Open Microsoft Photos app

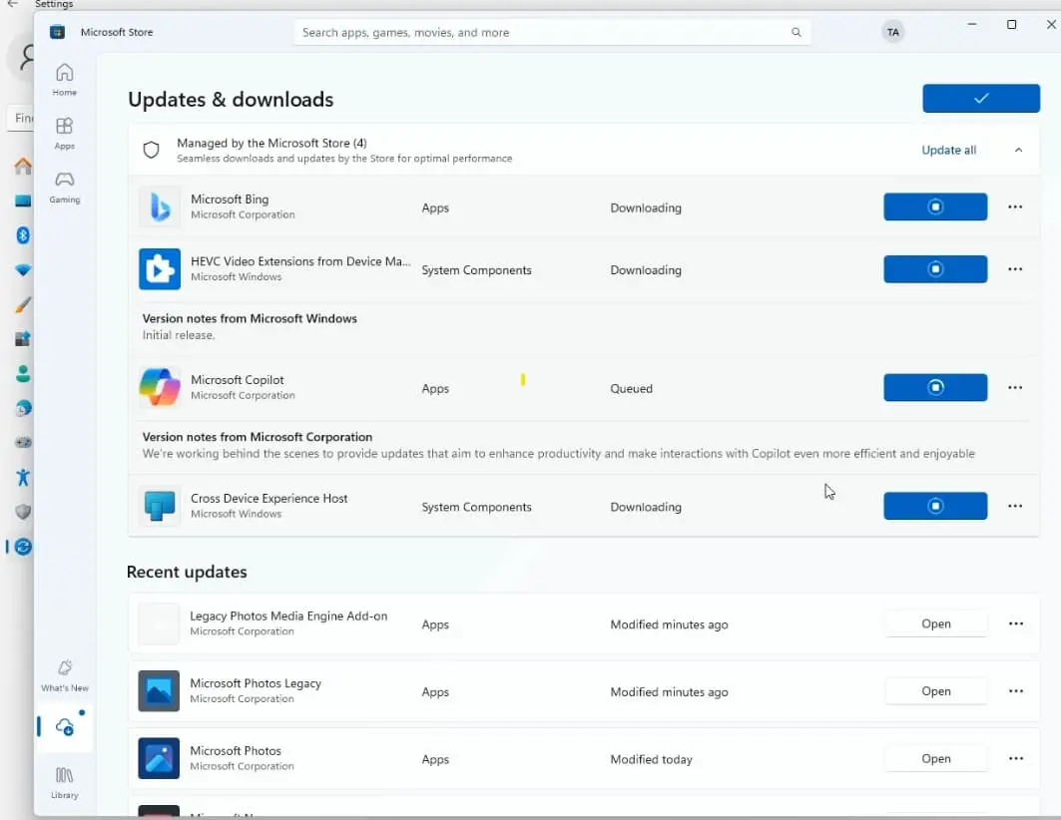click(x=936, y=758)
